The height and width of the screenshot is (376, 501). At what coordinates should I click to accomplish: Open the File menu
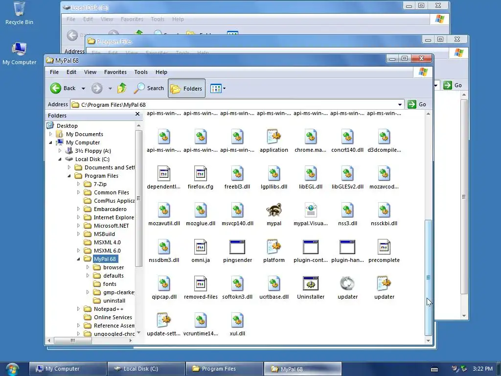(54, 72)
